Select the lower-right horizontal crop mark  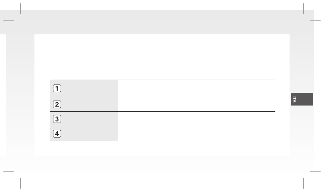(x=315, y=172)
